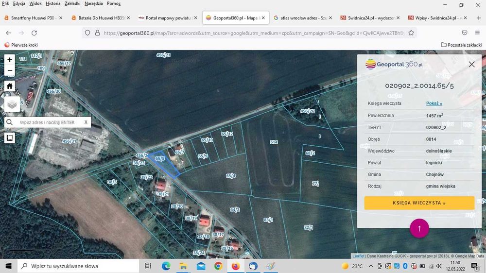Viewport: 486px width, 273px height.
Task: Switch to Firefox on taskbar
Action: point(236,266)
